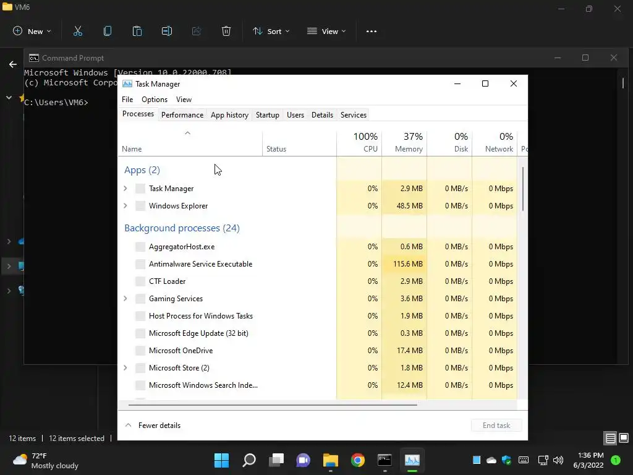Select Host Process for Windows Tasks row
Image resolution: width=633 pixels, height=475 pixels.
pyautogui.click(x=317, y=316)
